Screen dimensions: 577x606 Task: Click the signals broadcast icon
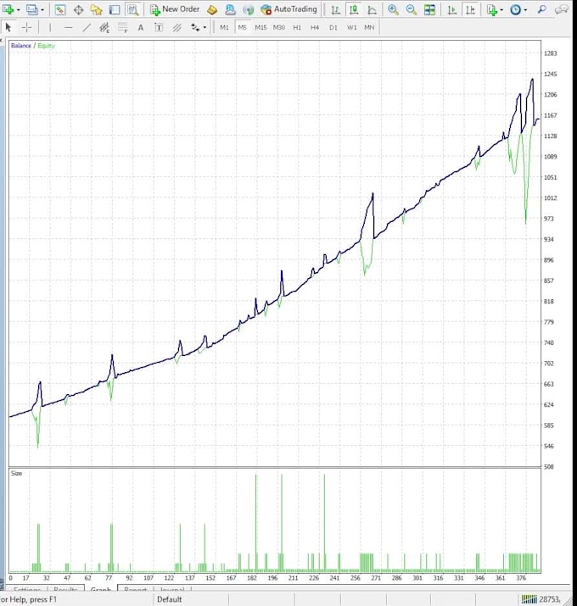(x=249, y=9)
